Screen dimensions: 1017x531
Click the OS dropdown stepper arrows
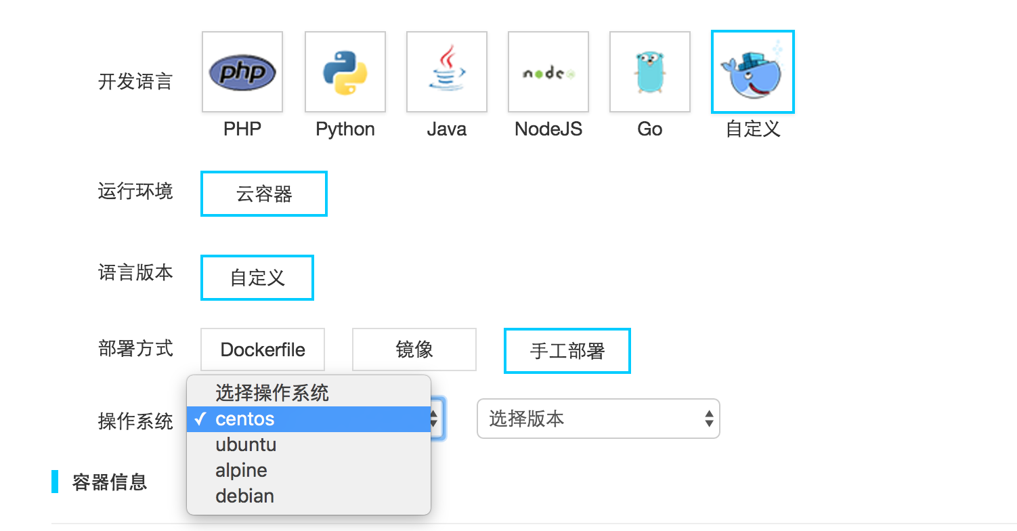tap(435, 419)
